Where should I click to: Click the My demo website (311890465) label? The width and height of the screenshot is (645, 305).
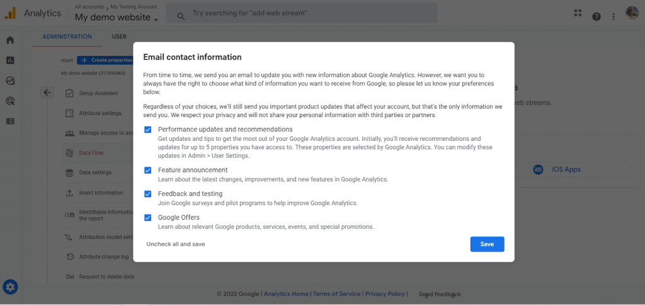coord(93,74)
